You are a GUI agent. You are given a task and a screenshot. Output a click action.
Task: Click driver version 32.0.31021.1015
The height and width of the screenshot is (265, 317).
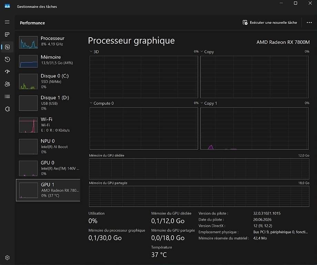(x=267, y=213)
